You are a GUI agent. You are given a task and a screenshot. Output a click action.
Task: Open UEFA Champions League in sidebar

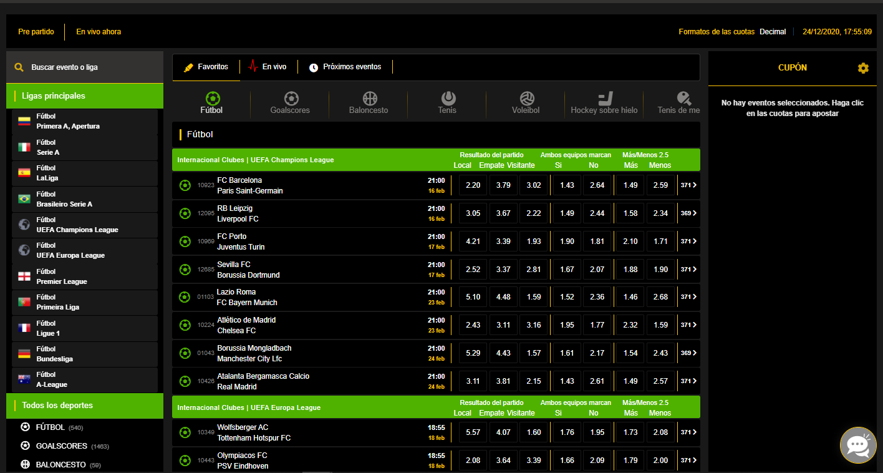[85, 225]
